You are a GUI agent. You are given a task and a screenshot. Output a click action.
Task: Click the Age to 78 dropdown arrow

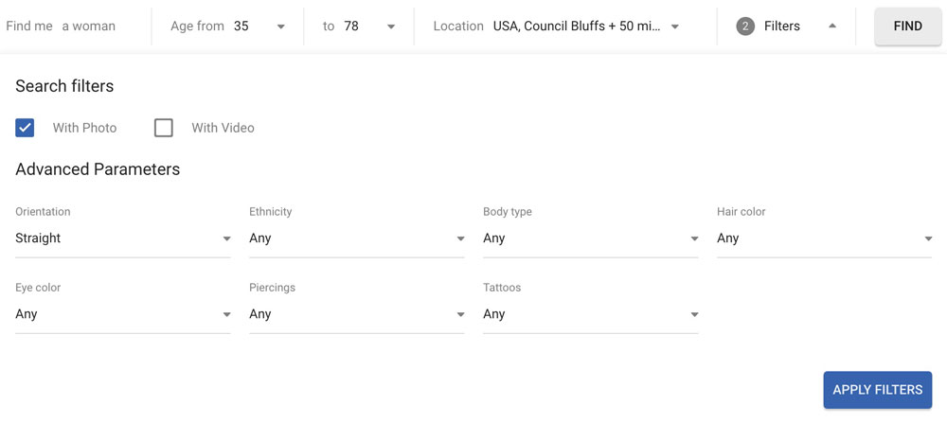pos(391,26)
